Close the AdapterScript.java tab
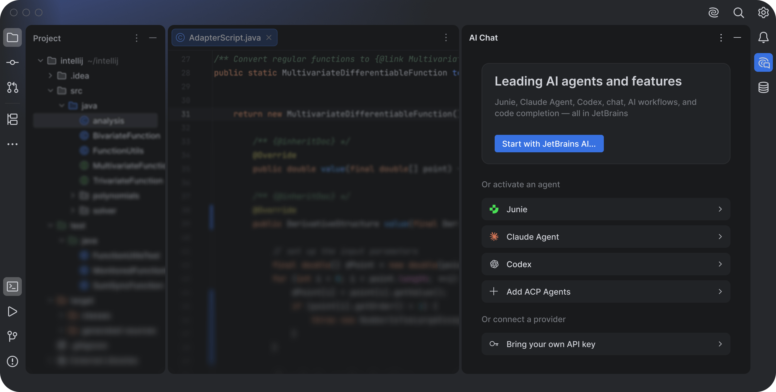Screen dimensions: 776x392 269,37
